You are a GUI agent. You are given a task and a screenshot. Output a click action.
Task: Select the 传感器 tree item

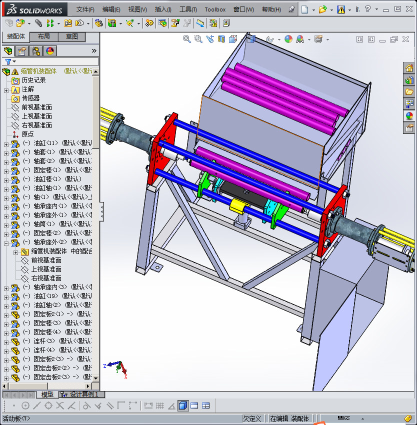click(30, 98)
